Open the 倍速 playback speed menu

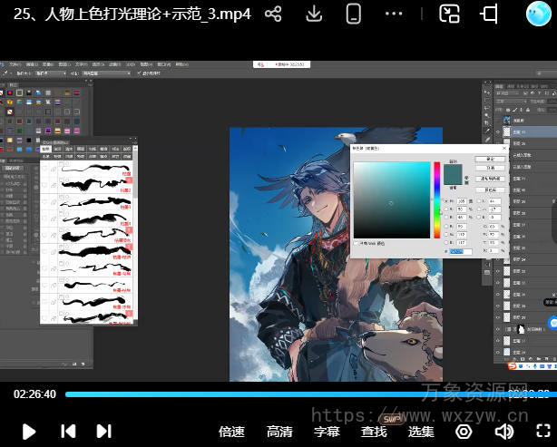(x=232, y=432)
